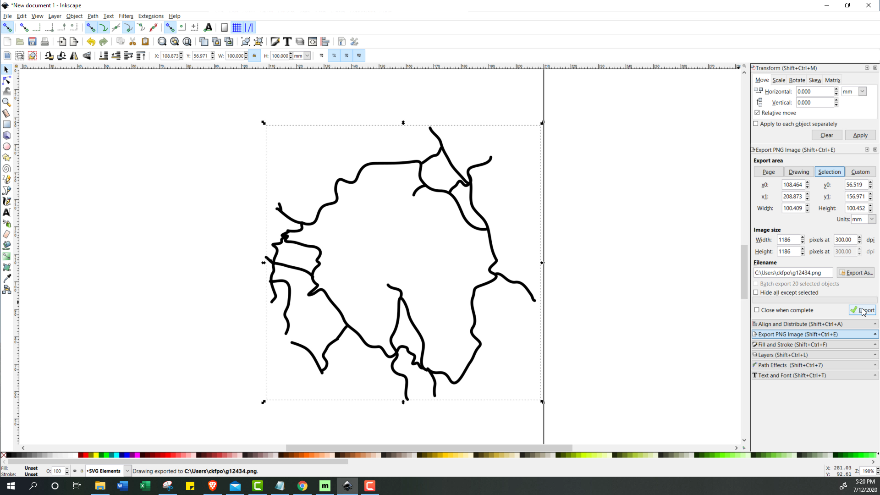Select the Star polygon tool
Screen dimensions: 880x495
pos(6,157)
